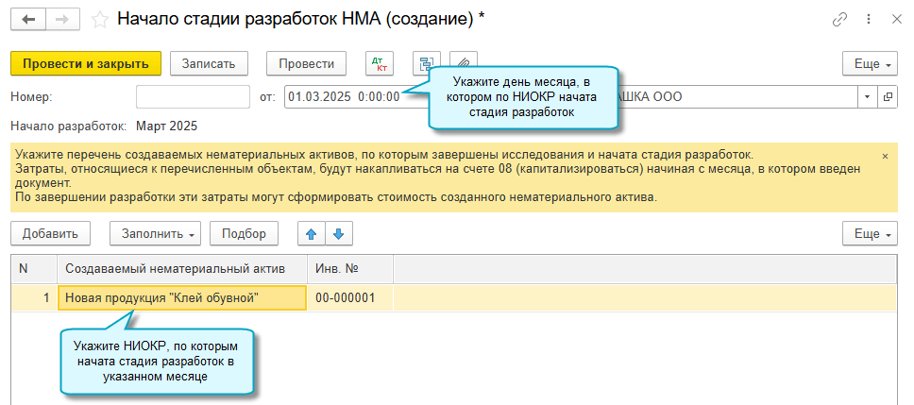
Task: Go forward with the right arrow button
Action: [63, 19]
